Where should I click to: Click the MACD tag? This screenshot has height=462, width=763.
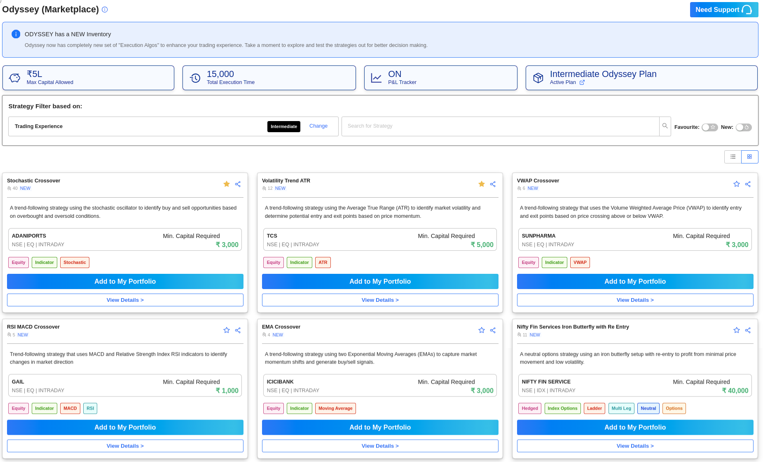(70, 408)
